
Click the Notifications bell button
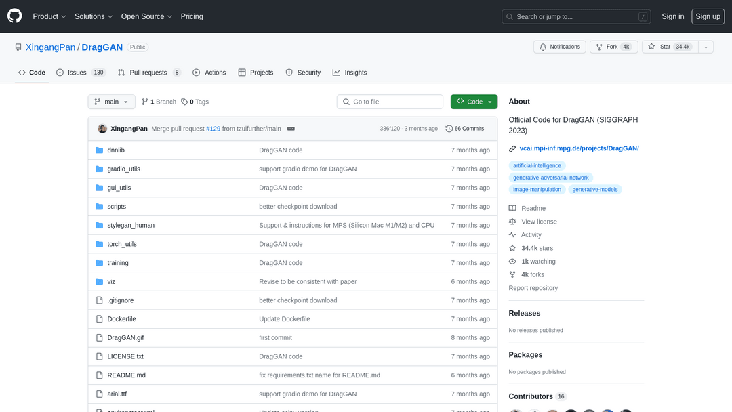click(560, 47)
